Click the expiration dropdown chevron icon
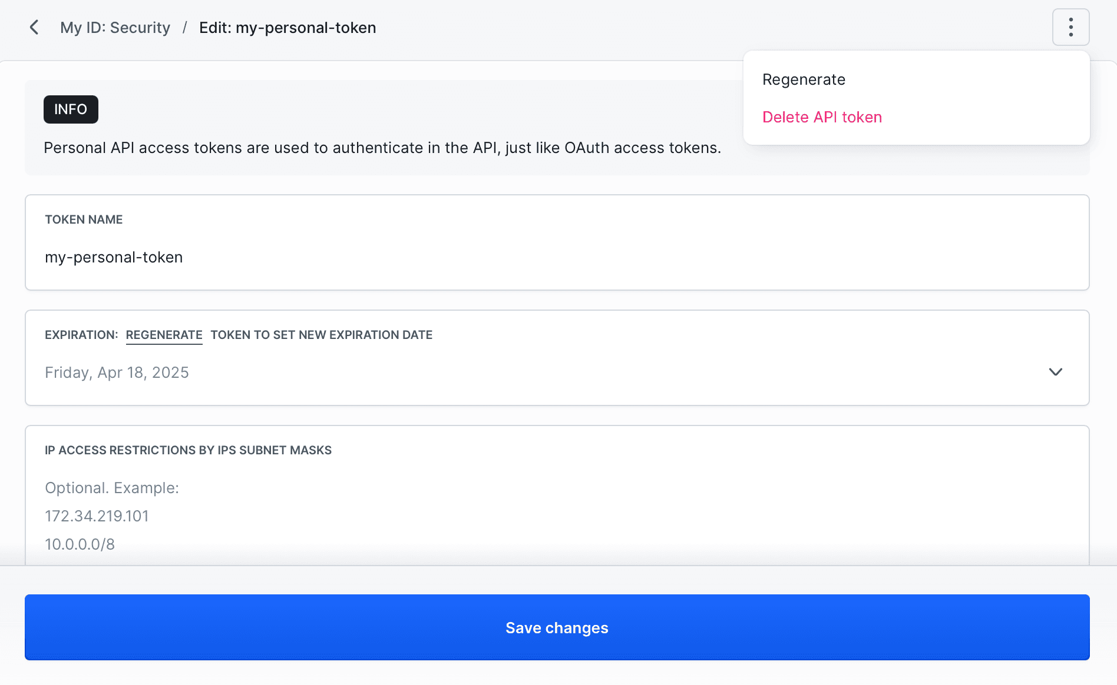The image size is (1117, 685). pos(1056,372)
